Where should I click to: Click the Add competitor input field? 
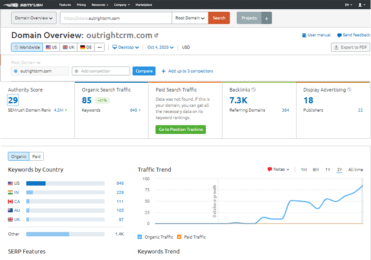coord(101,71)
